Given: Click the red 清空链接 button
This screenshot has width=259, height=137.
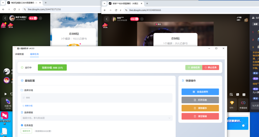Looking at the screenshot, I should (200, 116).
